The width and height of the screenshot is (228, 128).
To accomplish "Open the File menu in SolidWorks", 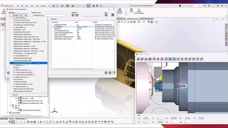I will pos(18,6).
